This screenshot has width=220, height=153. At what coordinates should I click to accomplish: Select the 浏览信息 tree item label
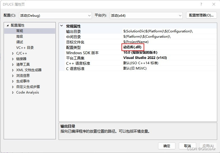[23, 76]
